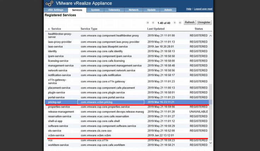260x151 pixels.
Task: Select the network-service row
Action: [x=127, y=70]
